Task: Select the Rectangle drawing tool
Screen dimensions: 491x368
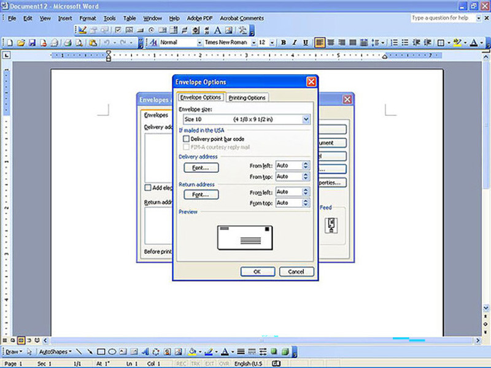Action: [x=101, y=351]
